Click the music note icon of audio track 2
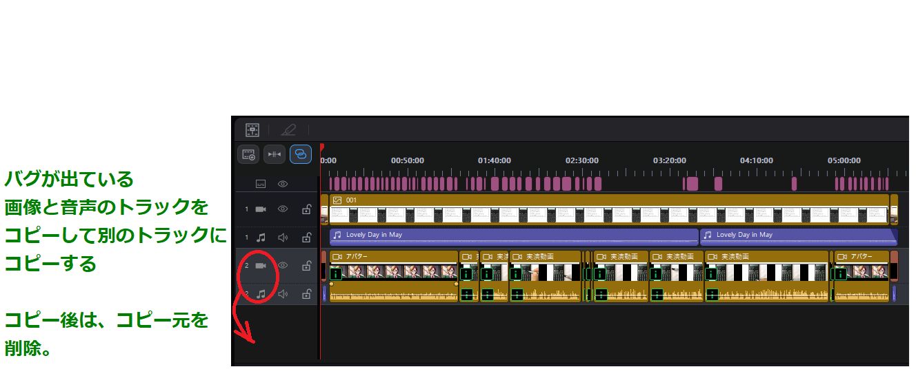The height and width of the screenshot is (378, 918). (261, 294)
